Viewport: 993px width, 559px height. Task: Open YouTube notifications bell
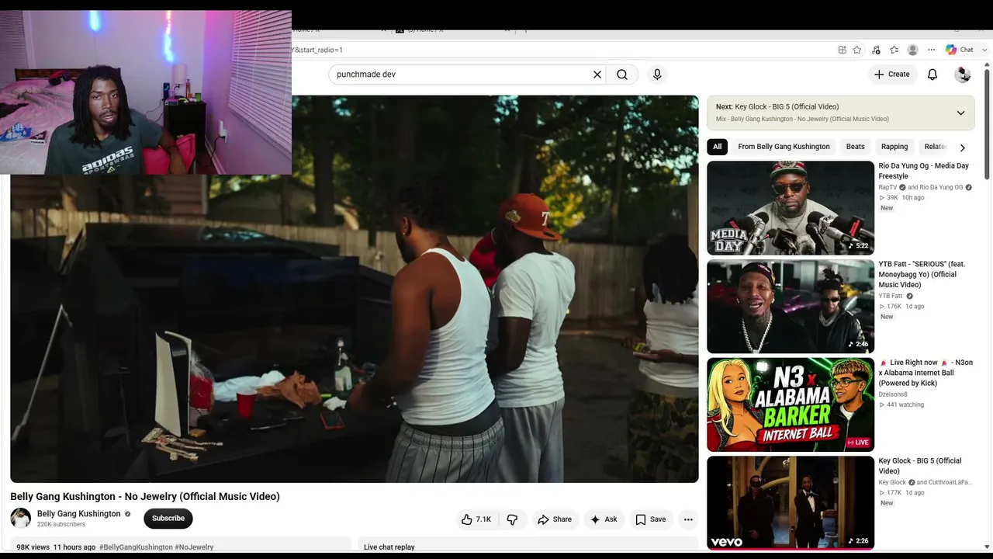932,75
